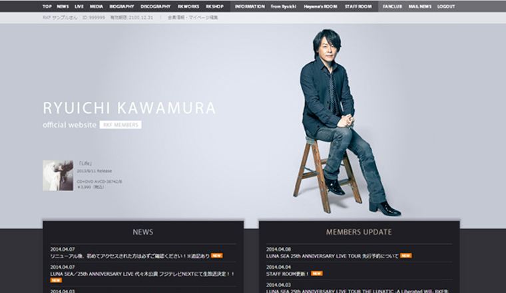Image resolution: width=506 pixels, height=293 pixels.
Task: Go to RK WORKS
Action: tap(188, 7)
